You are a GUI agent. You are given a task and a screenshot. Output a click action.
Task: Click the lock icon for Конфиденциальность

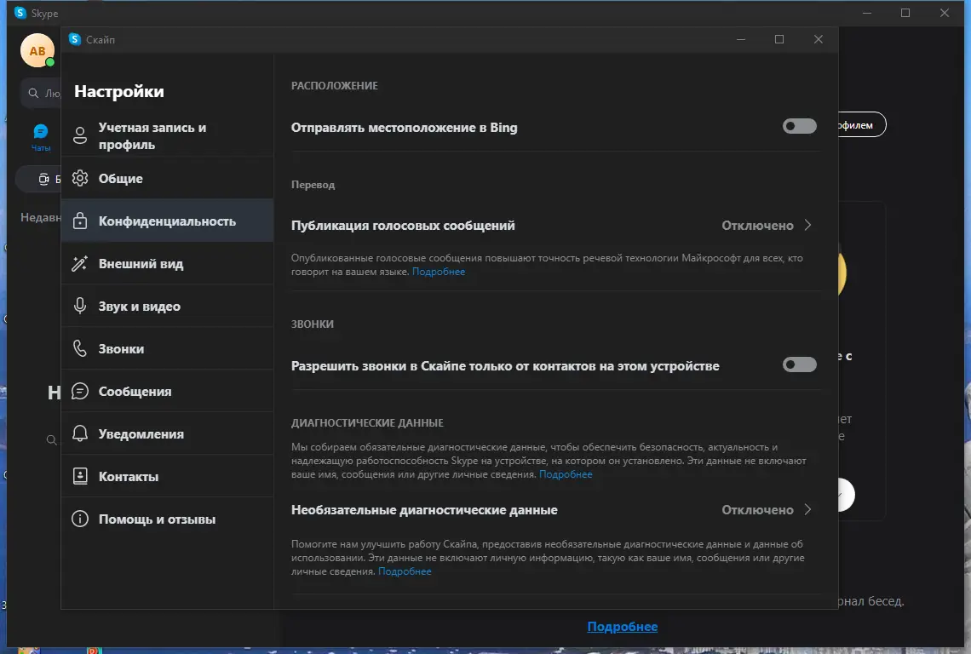point(80,221)
